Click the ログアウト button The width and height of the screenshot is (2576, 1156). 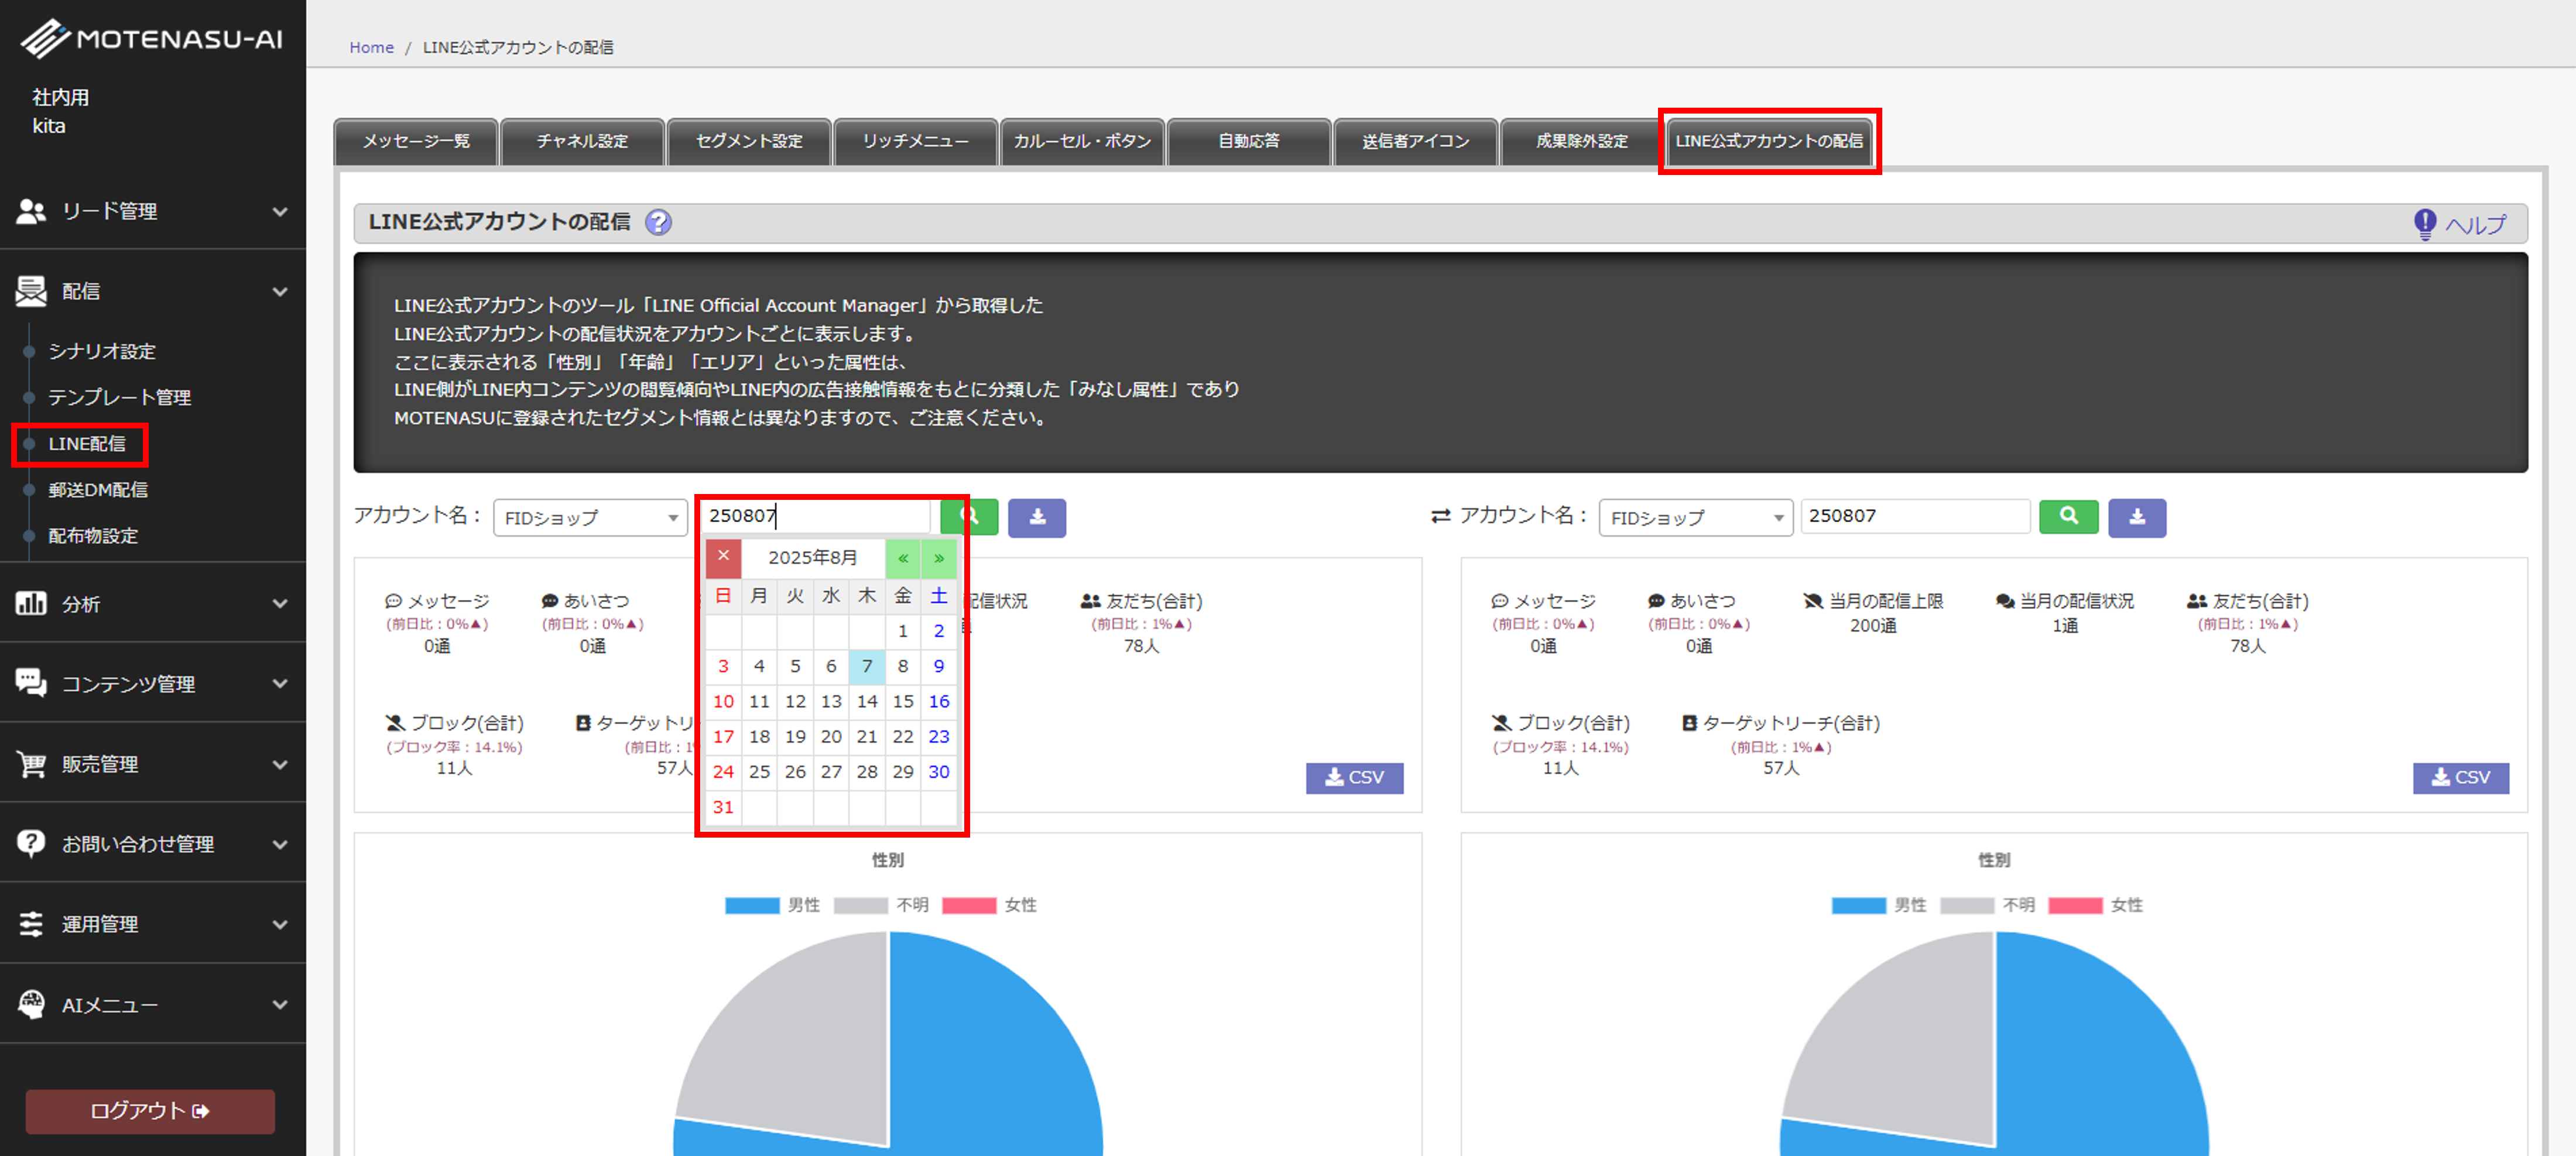click(150, 1110)
